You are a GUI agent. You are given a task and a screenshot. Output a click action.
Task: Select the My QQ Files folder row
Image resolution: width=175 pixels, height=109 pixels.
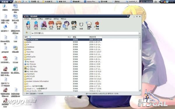pyautogui.click(x=63, y=67)
